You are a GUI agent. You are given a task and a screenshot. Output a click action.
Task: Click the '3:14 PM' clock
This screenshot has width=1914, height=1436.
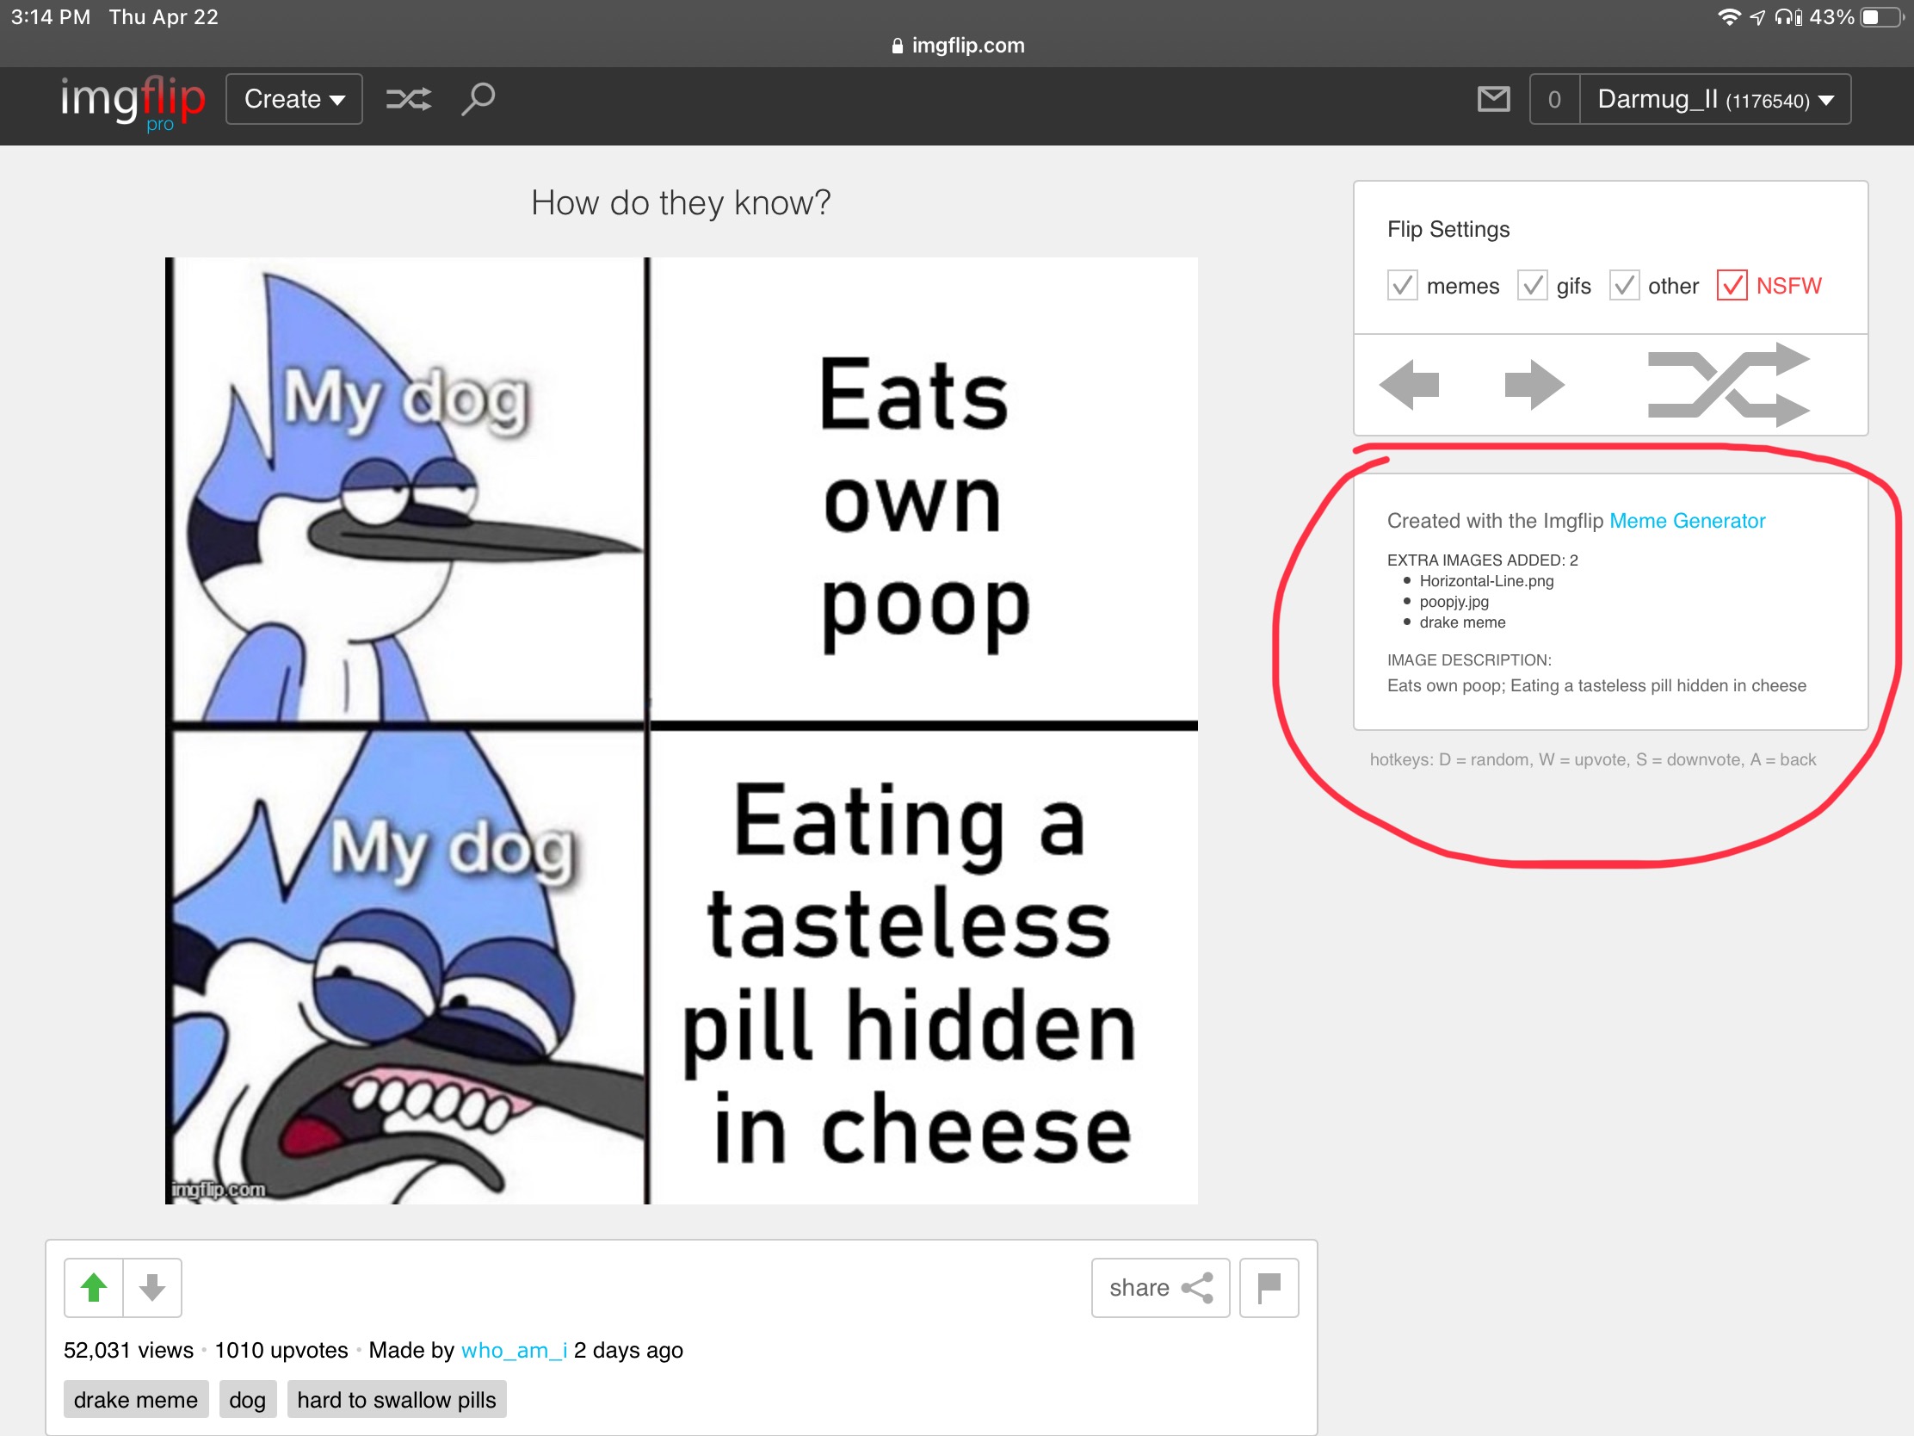click(x=50, y=17)
